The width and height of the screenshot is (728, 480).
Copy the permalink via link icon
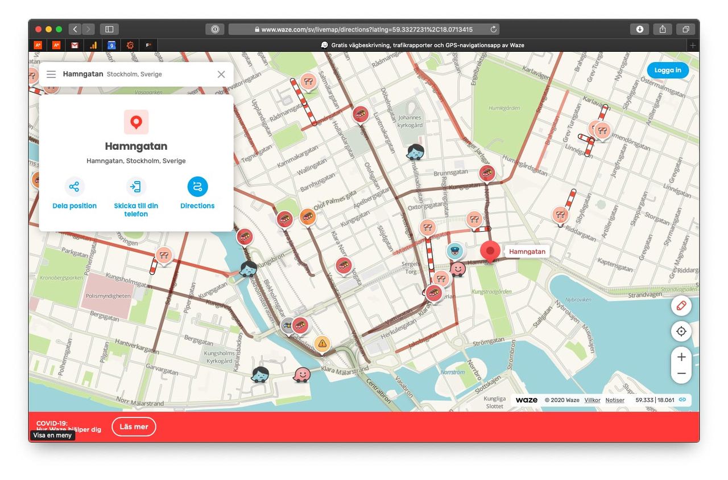coord(682,400)
